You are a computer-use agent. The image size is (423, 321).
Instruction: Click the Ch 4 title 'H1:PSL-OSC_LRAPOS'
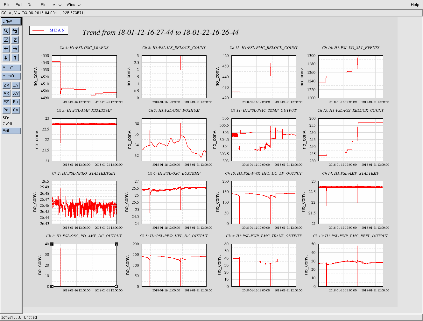coord(89,48)
